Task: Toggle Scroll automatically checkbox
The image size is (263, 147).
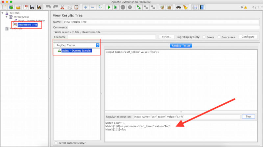Action: click(56, 143)
